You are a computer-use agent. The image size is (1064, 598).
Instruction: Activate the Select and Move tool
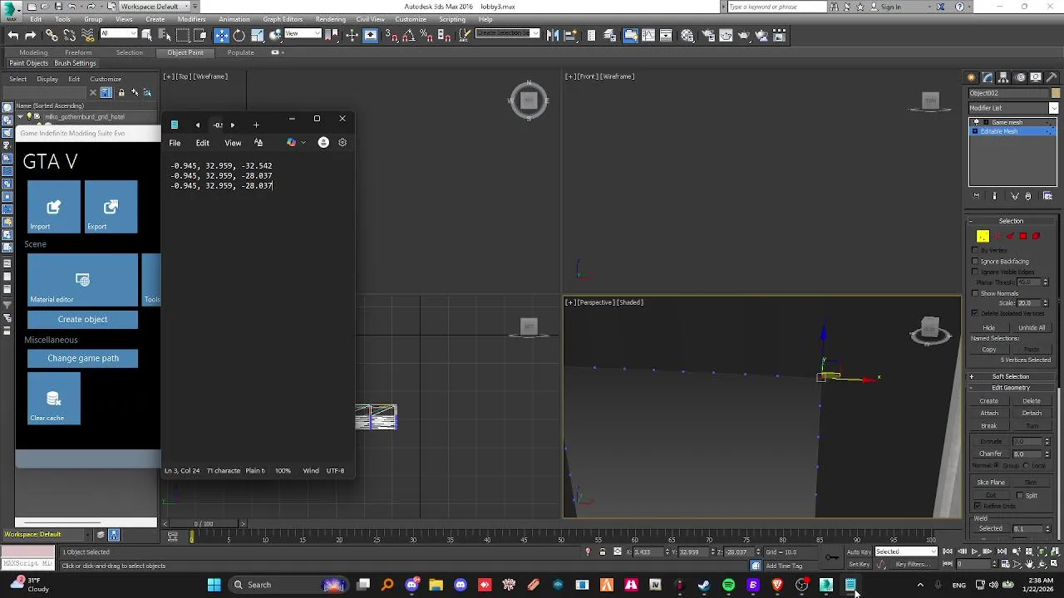pos(221,35)
